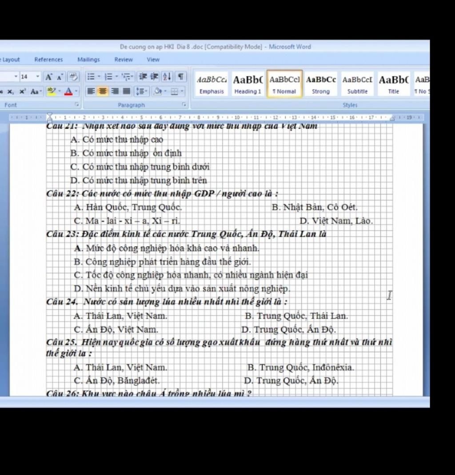Image resolution: width=455 pixels, height=475 pixels.
Task: Apply the Emphasis style
Action: tap(212, 84)
